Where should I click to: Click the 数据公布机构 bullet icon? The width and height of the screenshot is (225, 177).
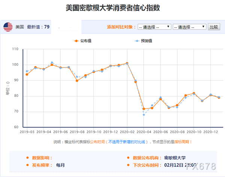click(x=128, y=158)
